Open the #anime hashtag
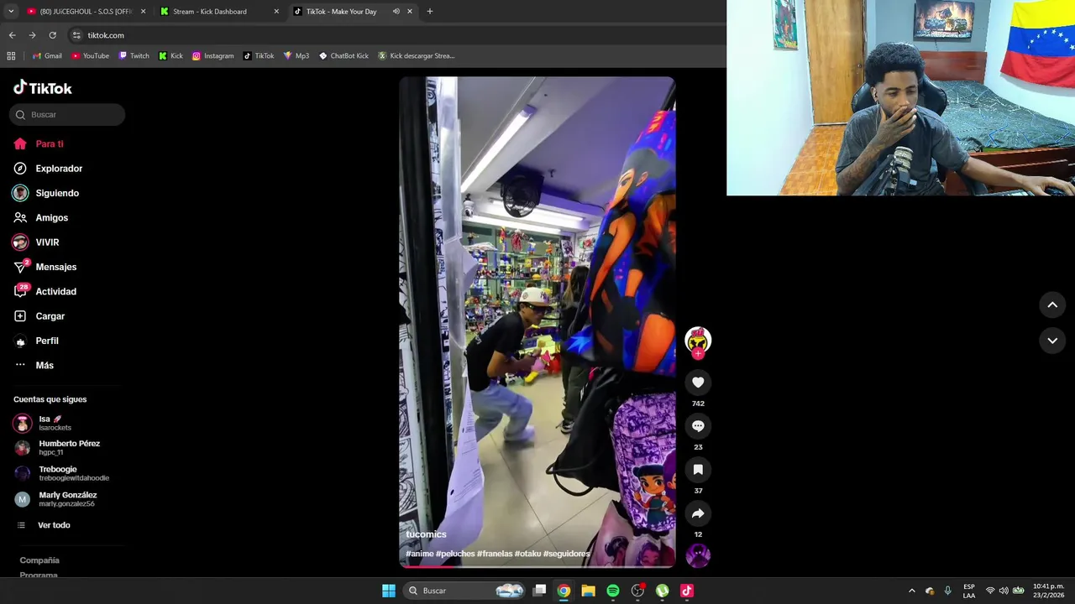Viewport: 1075px width, 604px height. point(419,554)
